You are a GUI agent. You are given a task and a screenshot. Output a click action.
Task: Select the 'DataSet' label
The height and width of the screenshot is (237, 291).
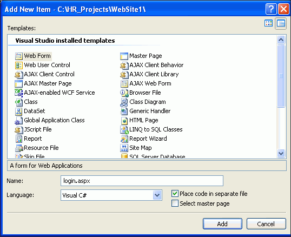35,111
